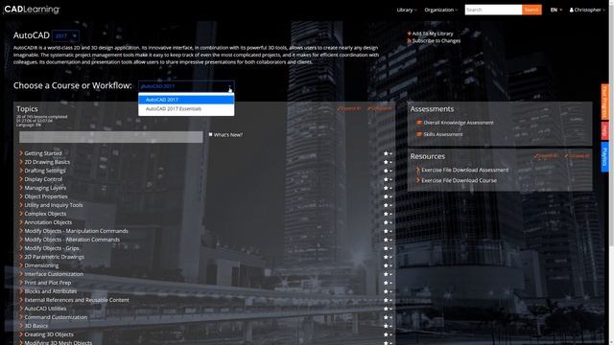Viewport: 614px width, 345px height.
Task: Favorite the 2D Drawing Basics topic star
Action: coord(386,162)
